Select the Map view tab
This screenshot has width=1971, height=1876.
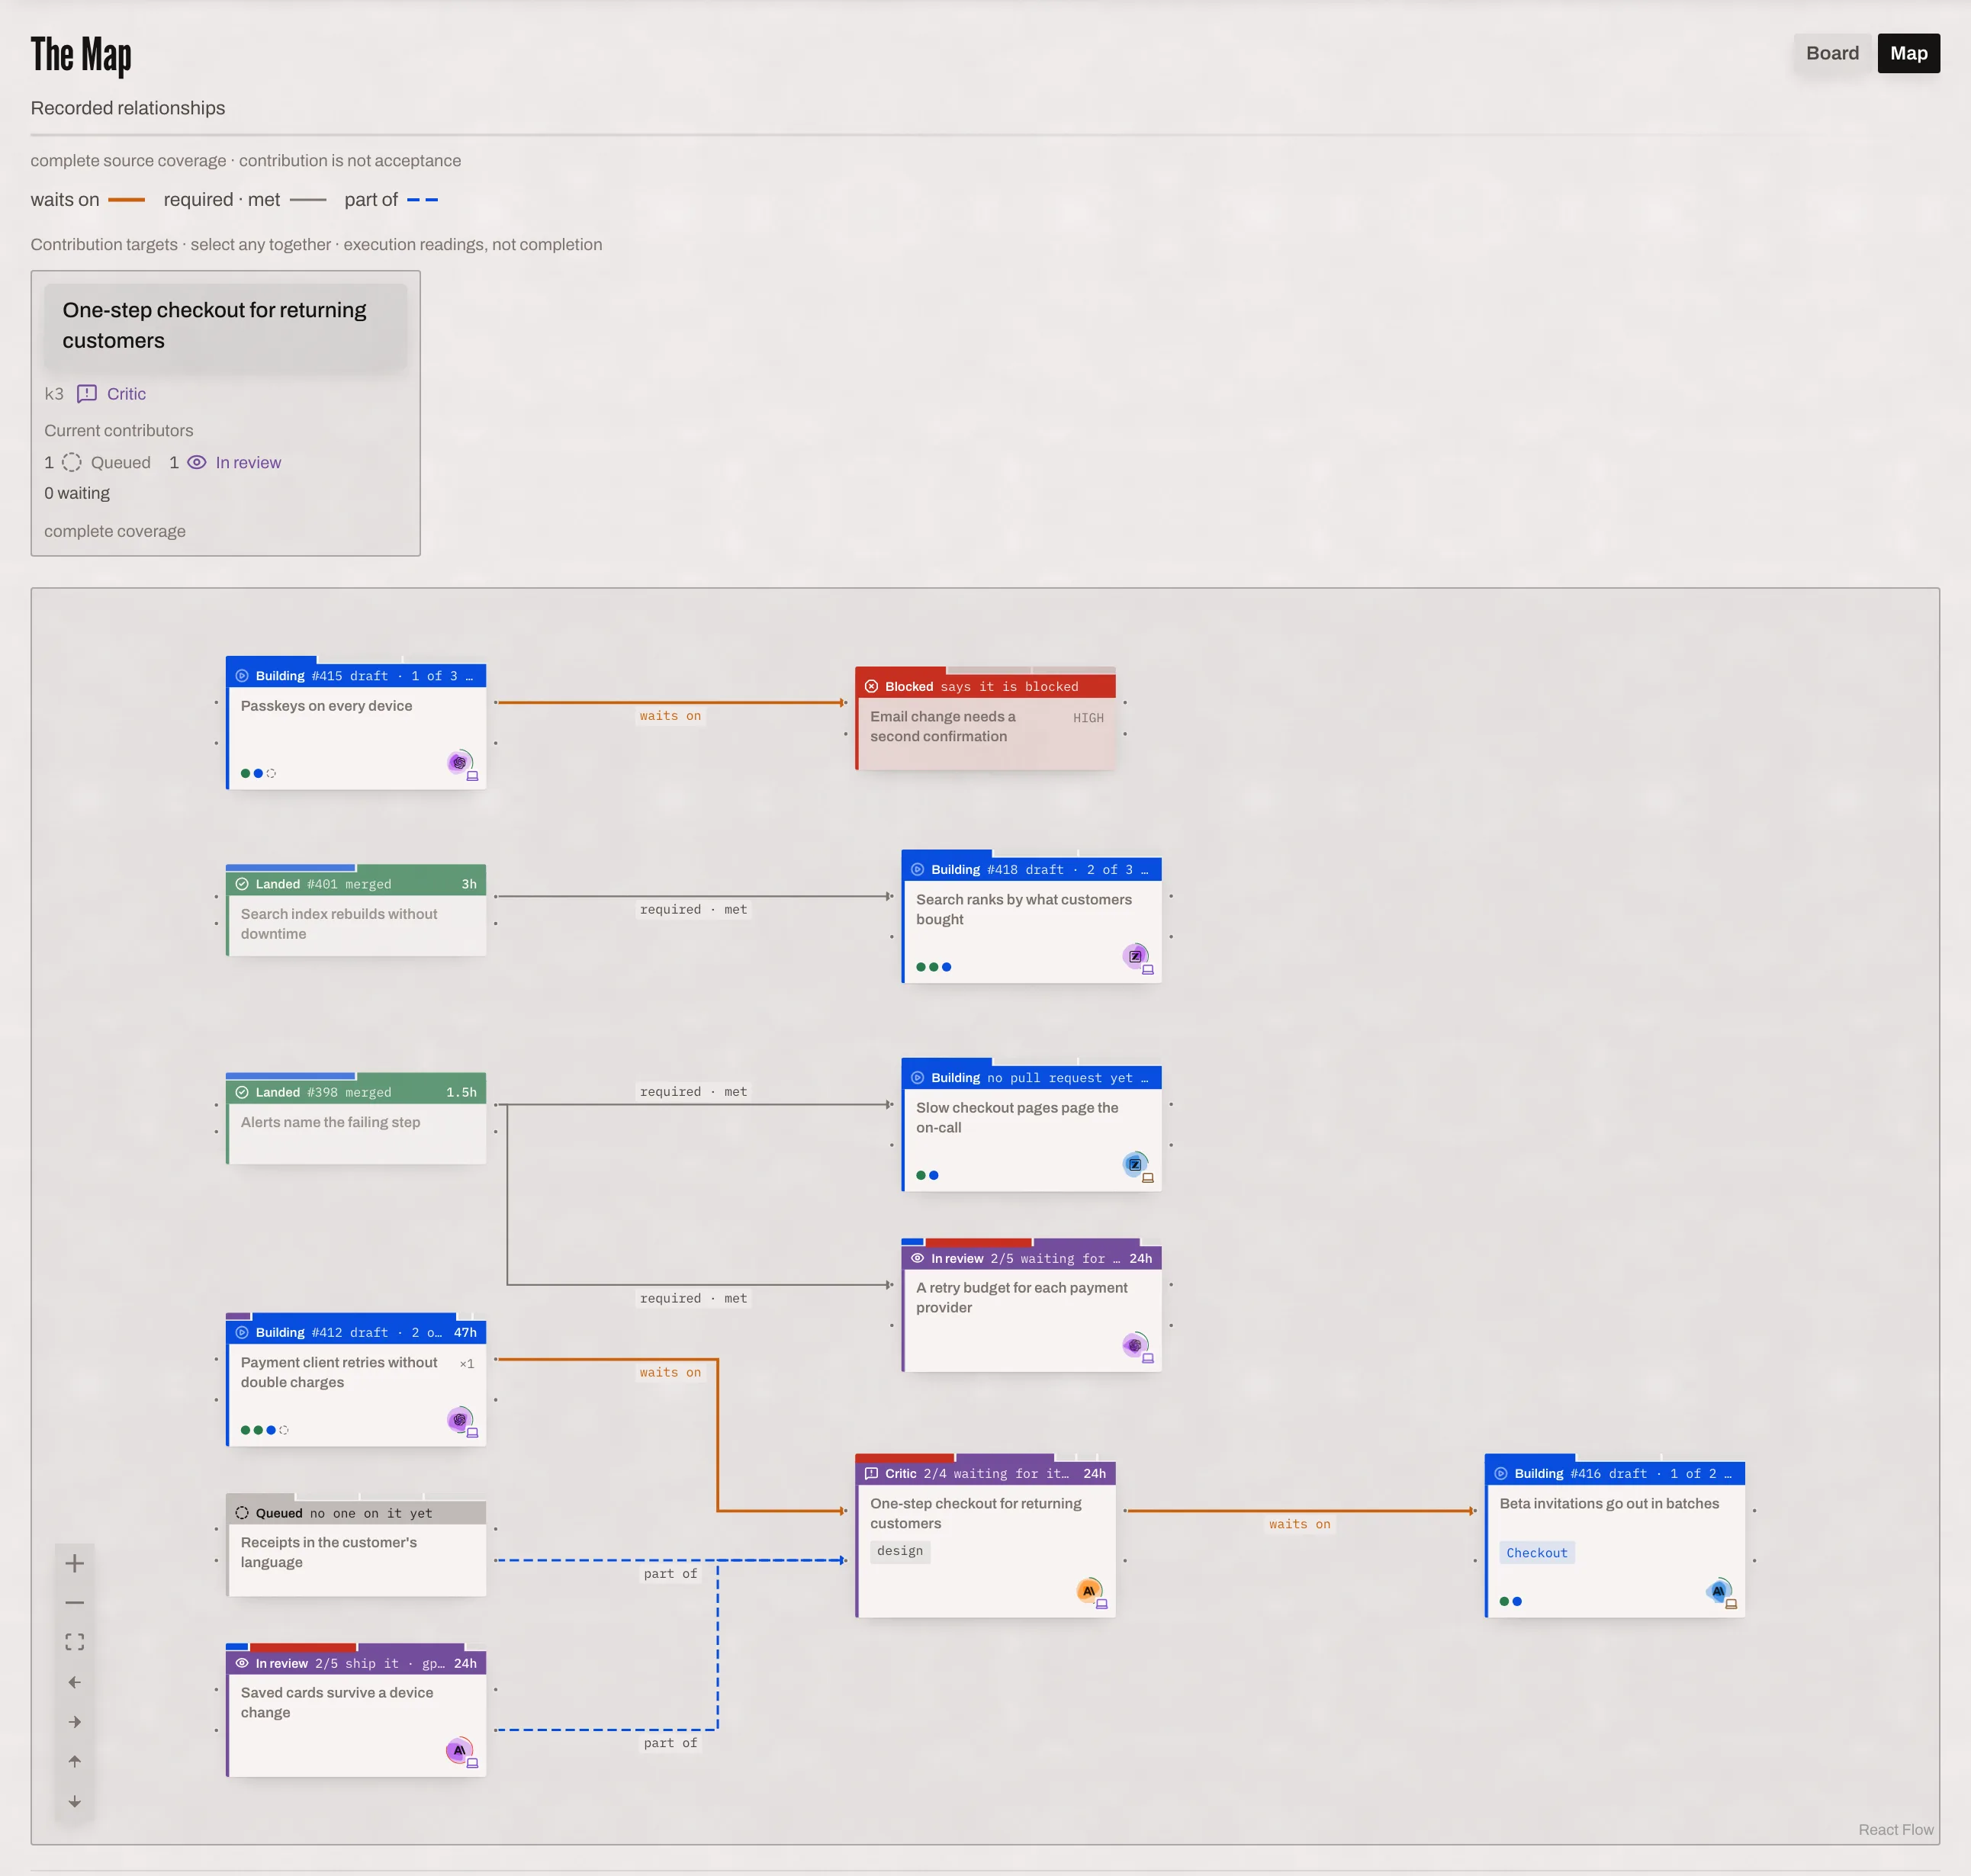point(1908,53)
